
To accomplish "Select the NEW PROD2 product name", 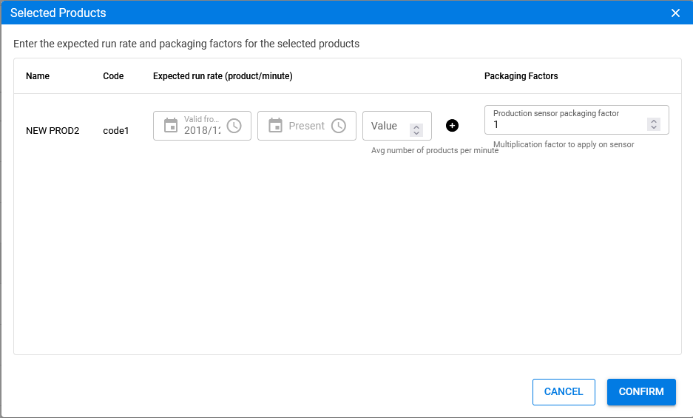I will (x=53, y=131).
